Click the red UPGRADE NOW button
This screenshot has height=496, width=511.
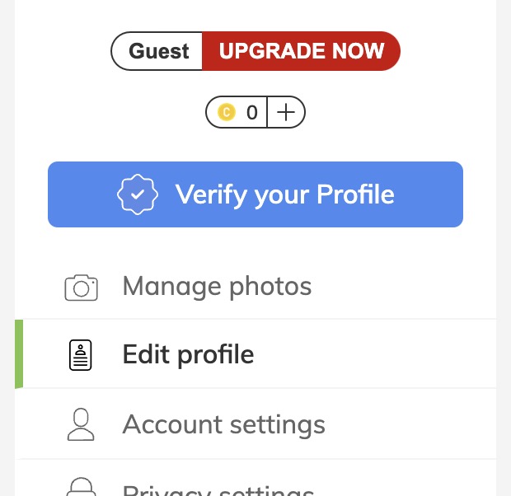coord(301,51)
